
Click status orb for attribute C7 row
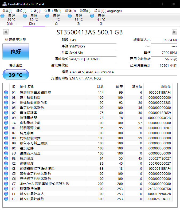6,184
